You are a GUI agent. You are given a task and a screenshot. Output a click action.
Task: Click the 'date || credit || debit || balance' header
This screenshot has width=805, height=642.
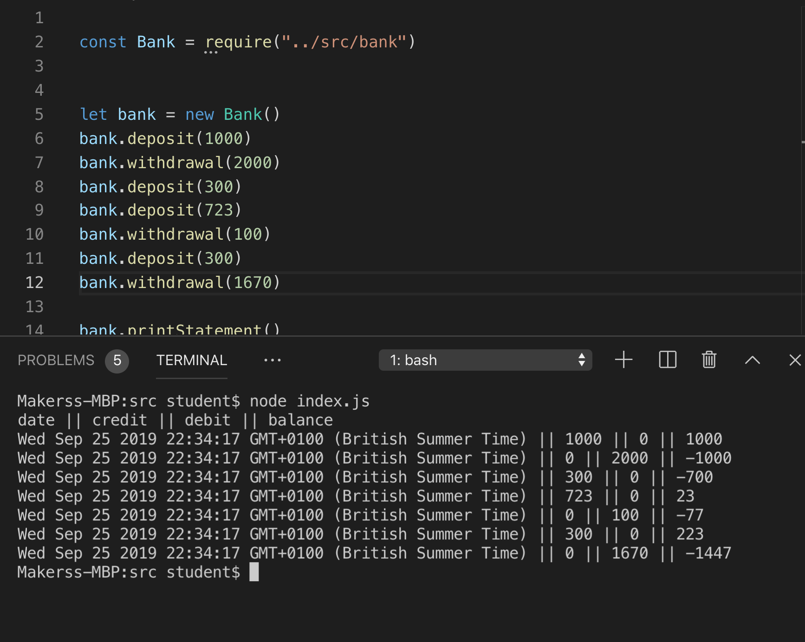[175, 420]
